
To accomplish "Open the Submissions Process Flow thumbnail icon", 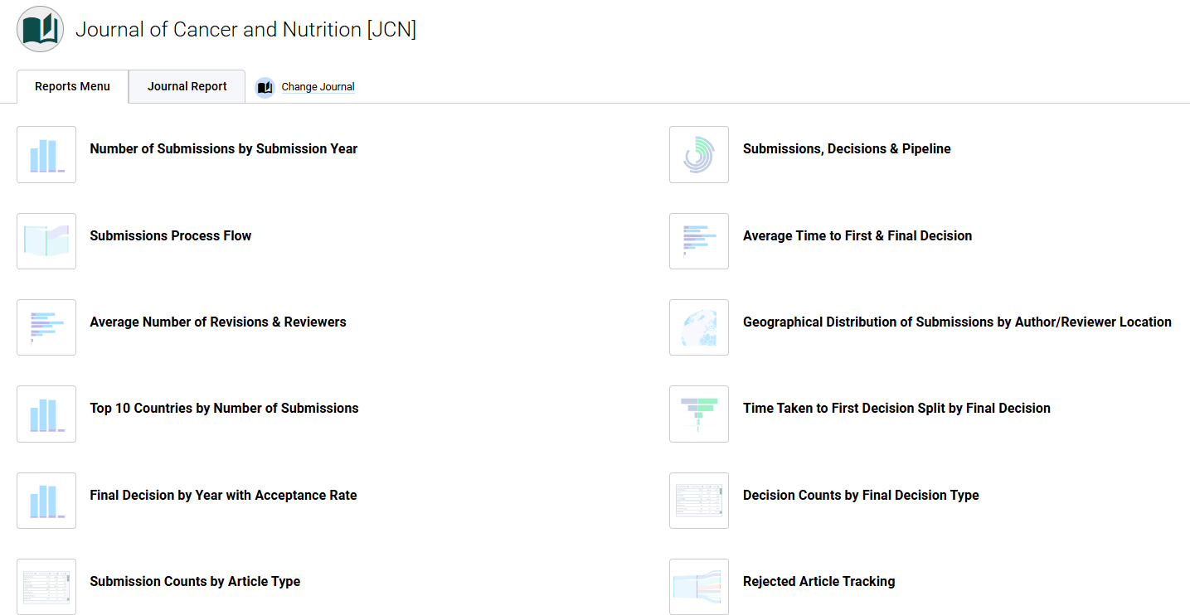I will tap(46, 241).
